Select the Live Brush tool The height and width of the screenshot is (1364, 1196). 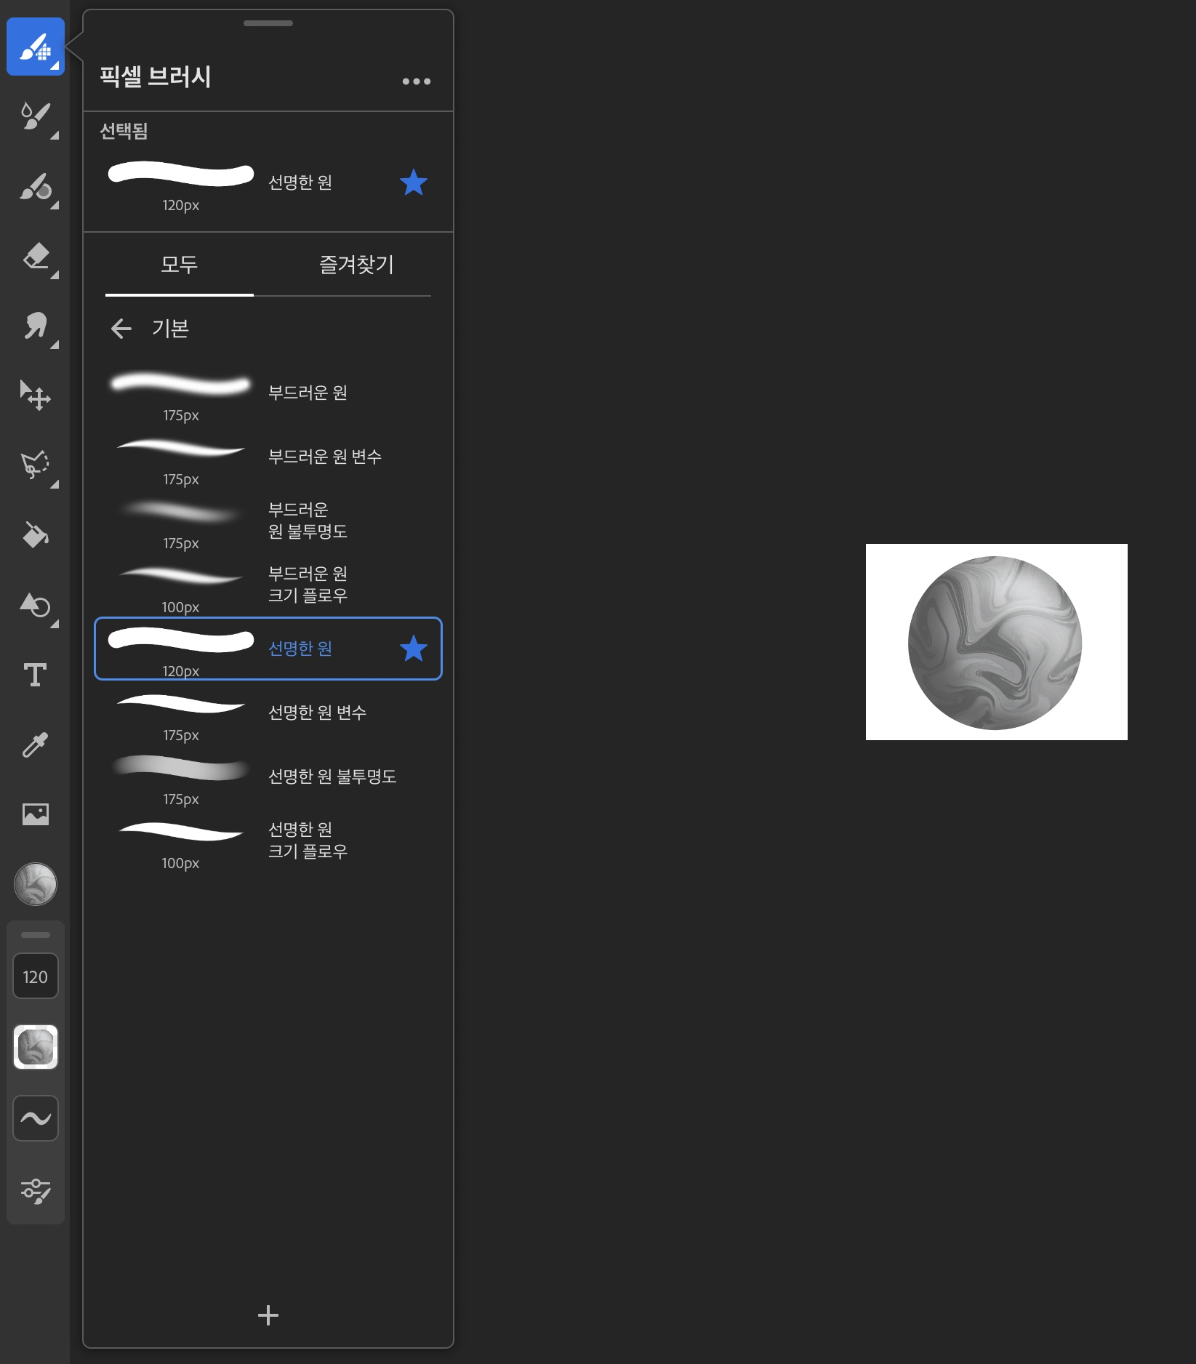click(x=36, y=116)
